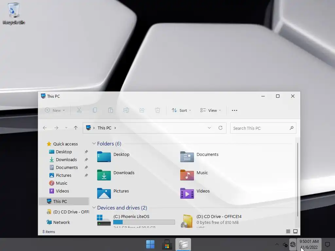The width and height of the screenshot is (335, 251).
Task: Go up one level with up arrow
Action: pyautogui.click(x=76, y=128)
